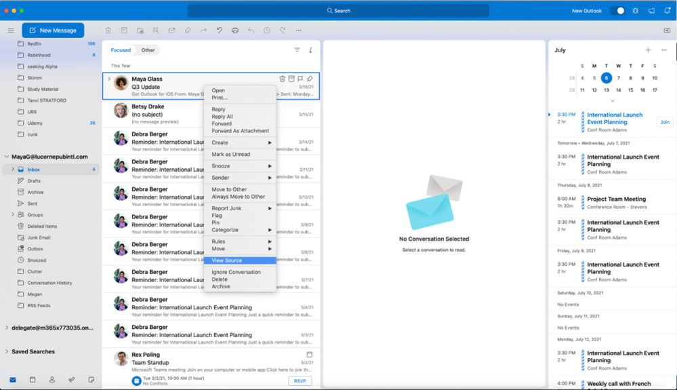
Task: Click the flag icon on Maya Glass message
Action: coord(300,79)
